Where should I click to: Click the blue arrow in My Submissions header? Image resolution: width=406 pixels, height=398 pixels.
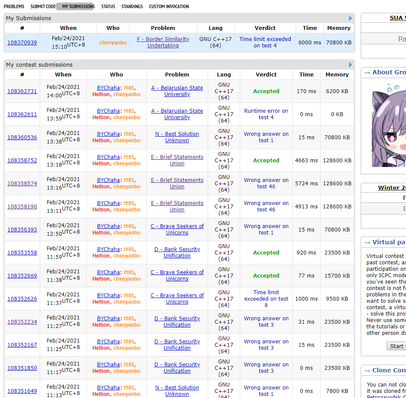[350, 18]
